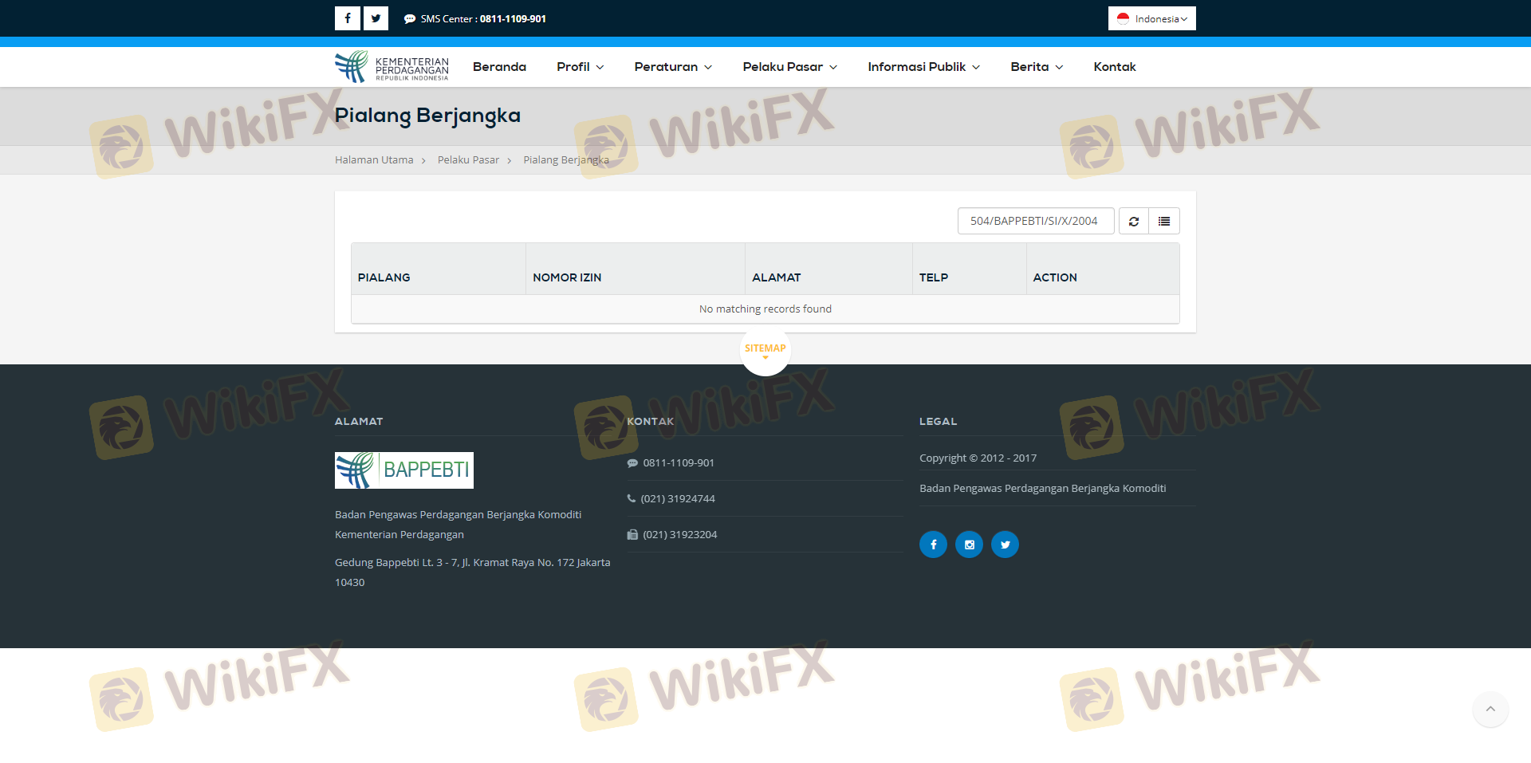Open the Indonesia language dropdown
The height and width of the screenshot is (763, 1531).
pyautogui.click(x=1151, y=18)
